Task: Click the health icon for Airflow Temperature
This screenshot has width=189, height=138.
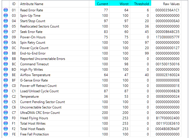Action: coord(5,75)
